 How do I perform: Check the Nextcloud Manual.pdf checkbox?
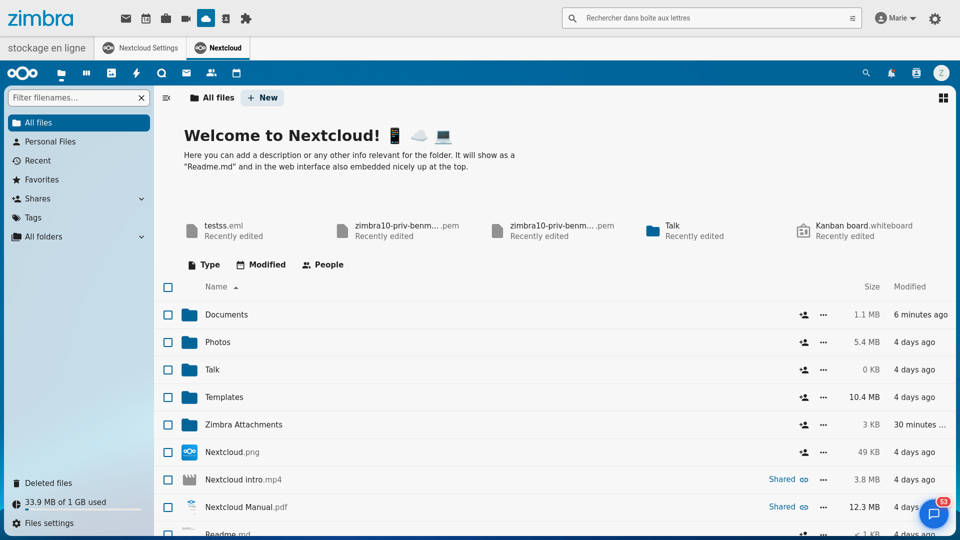point(168,507)
